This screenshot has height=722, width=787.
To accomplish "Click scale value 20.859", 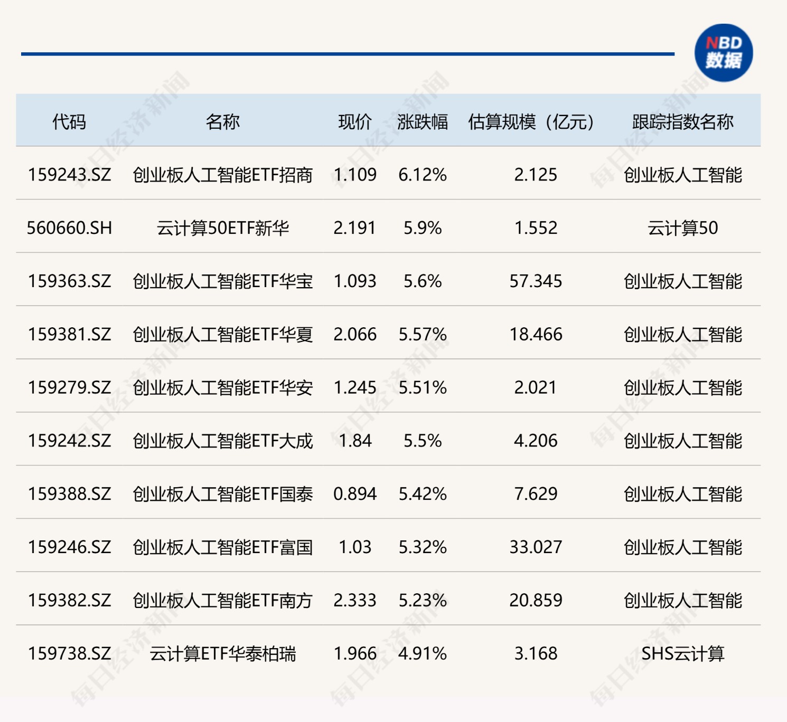I will click(x=536, y=601).
